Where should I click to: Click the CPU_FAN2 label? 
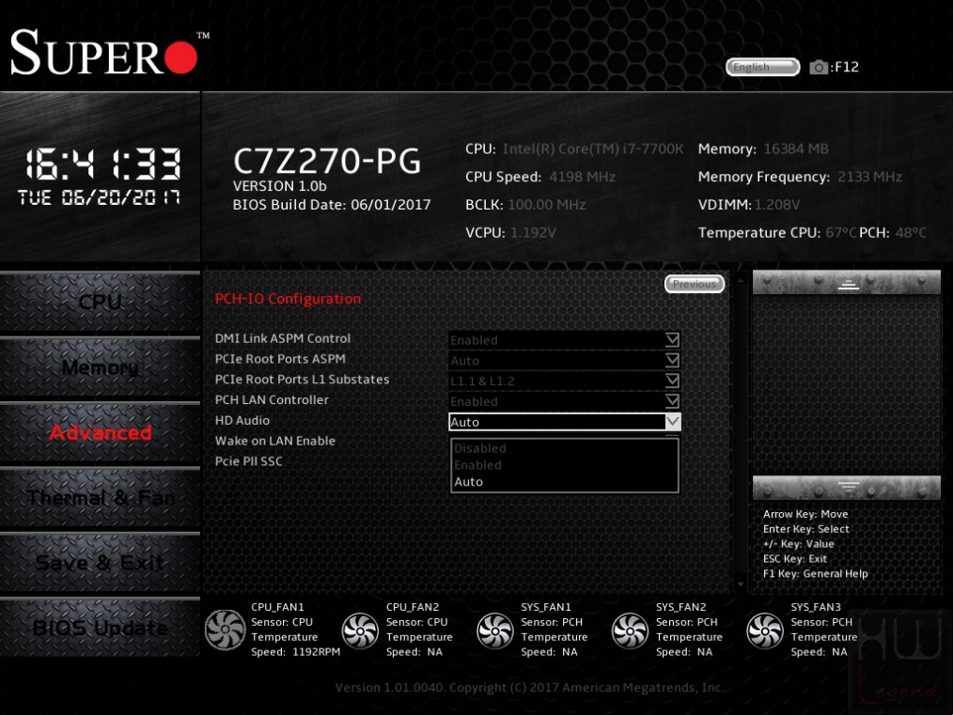[x=412, y=607]
